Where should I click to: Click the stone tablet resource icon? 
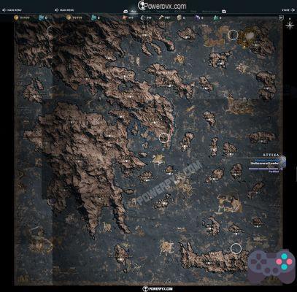pos(179,18)
